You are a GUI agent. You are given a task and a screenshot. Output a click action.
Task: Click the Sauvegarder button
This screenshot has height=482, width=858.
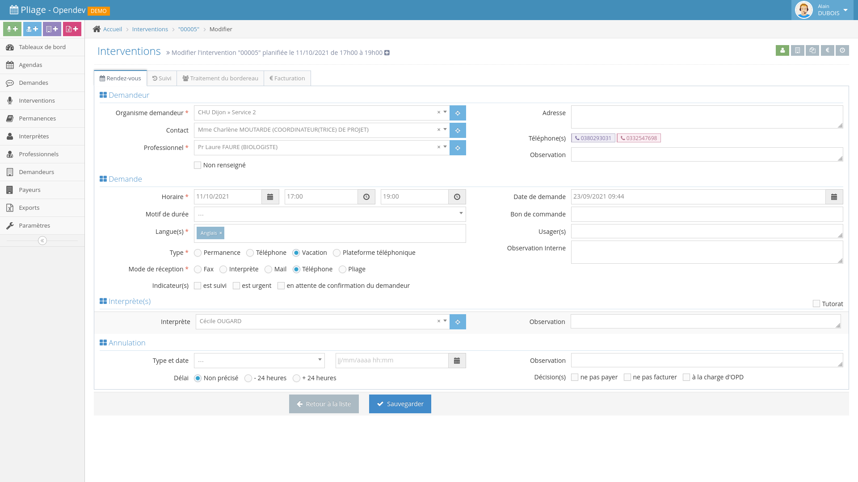pos(400,404)
